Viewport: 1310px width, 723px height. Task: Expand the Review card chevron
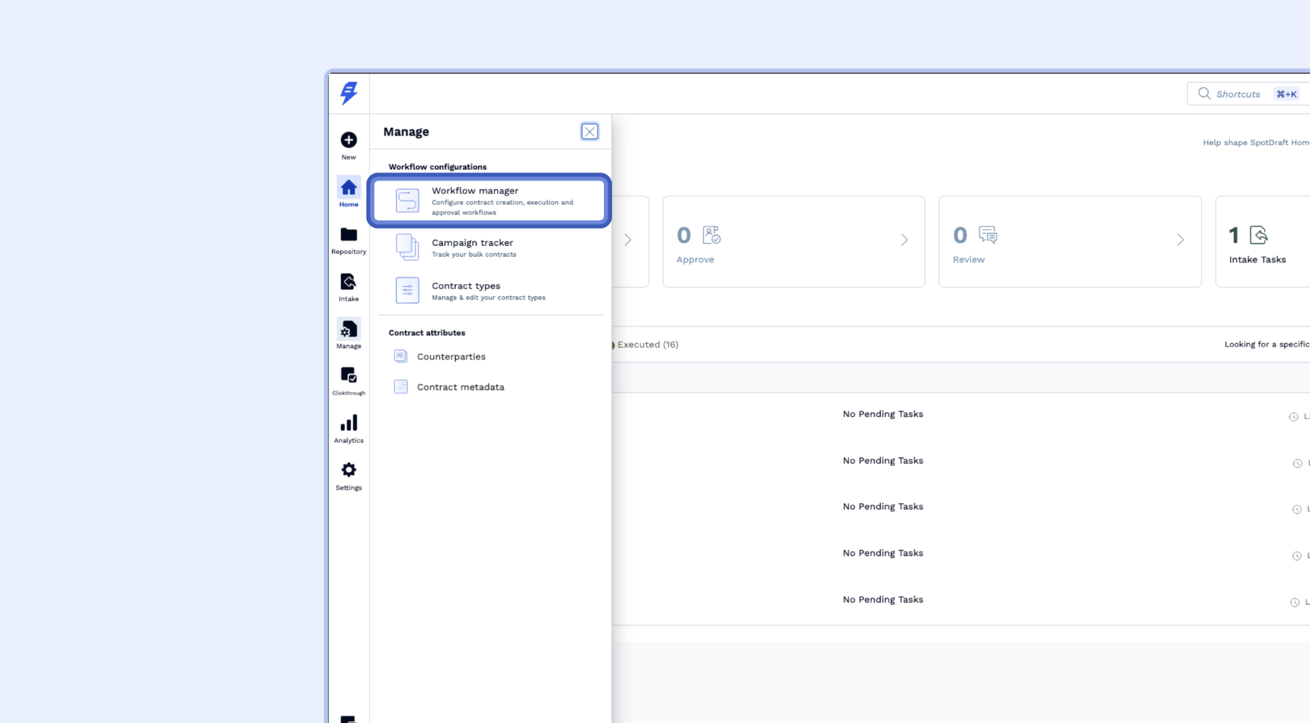pos(1180,240)
